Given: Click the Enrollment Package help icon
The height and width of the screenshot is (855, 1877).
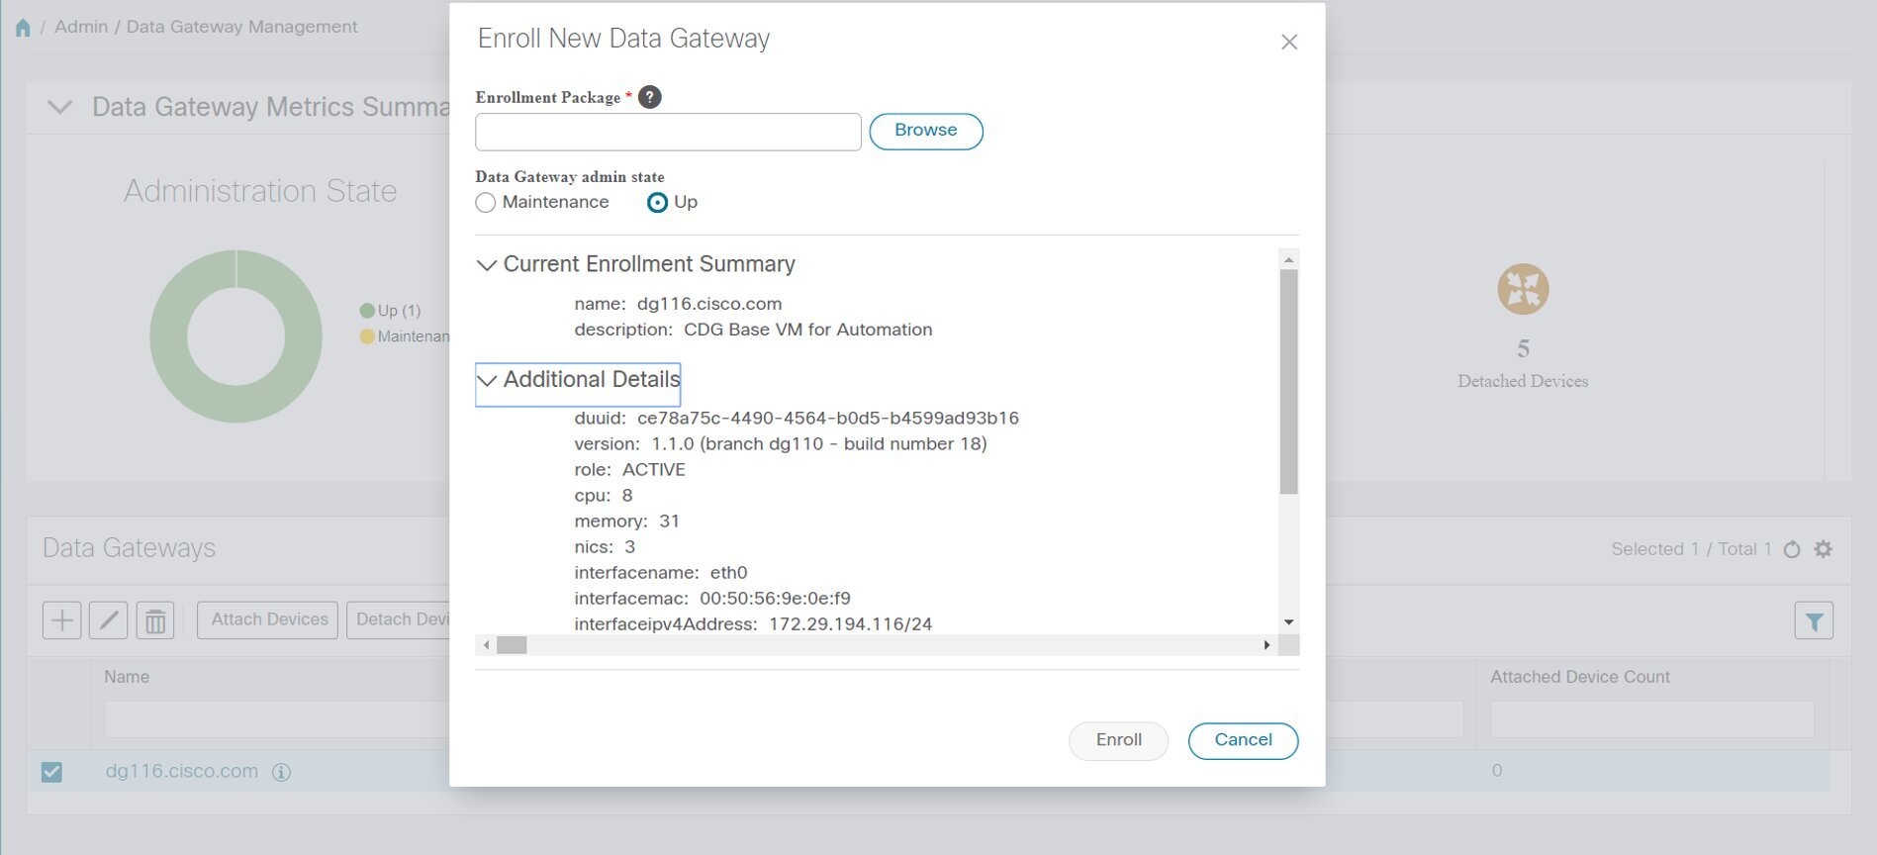Looking at the screenshot, I should [x=649, y=97].
